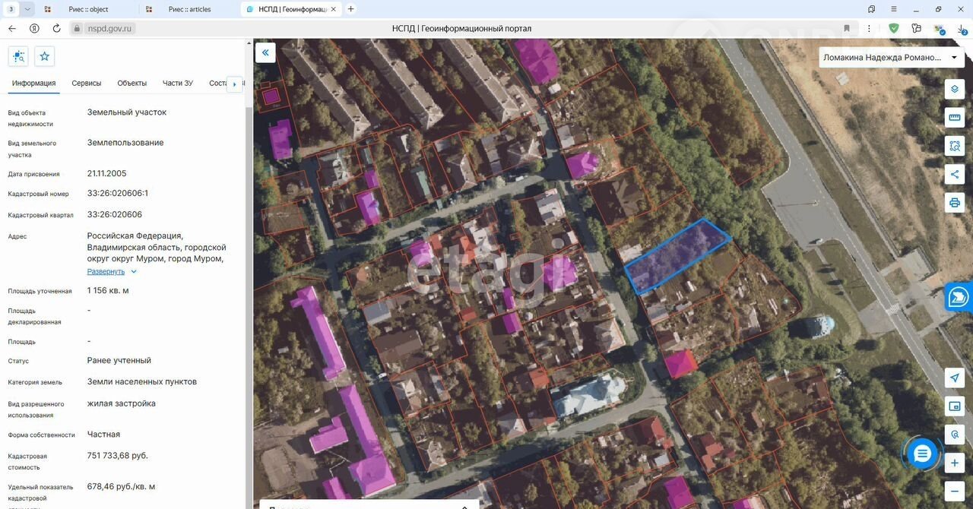Zoom in on the map
973x509 pixels.
pyautogui.click(x=955, y=463)
